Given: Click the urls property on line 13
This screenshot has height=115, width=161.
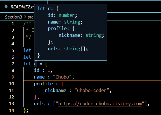Looking at the screenshot, I should pos(39,104).
